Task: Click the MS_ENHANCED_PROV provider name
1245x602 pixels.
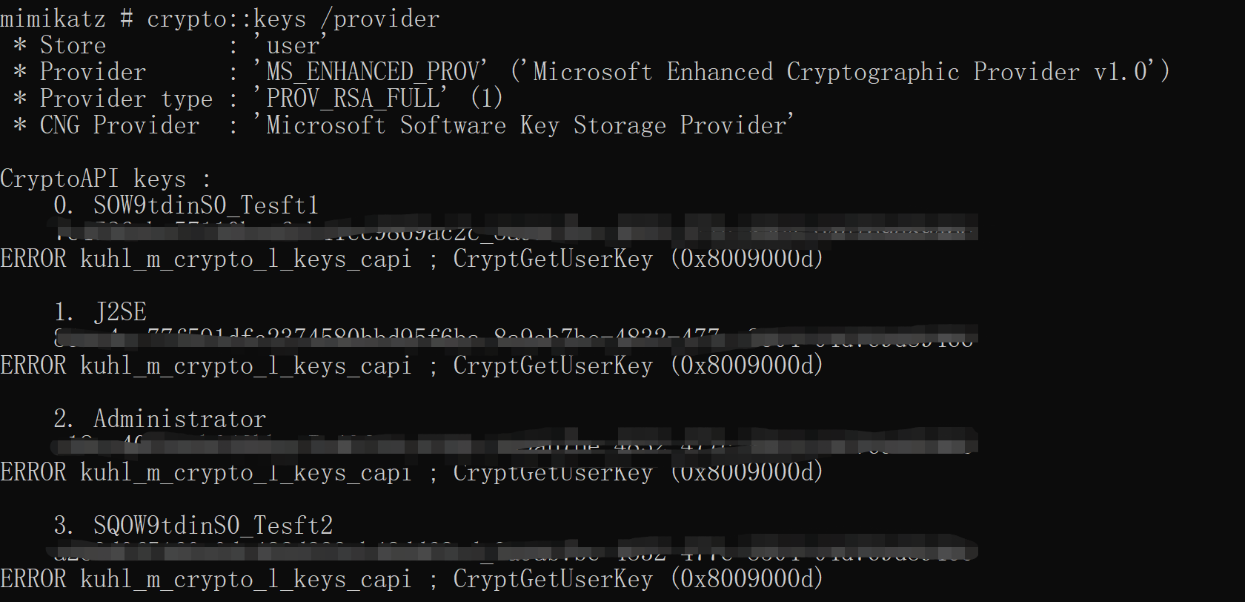Action: click(371, 72)
